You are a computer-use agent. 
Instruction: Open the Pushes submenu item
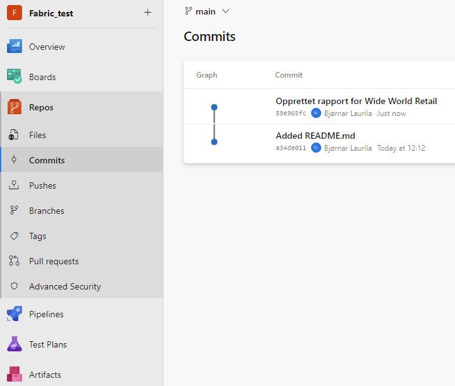click(42, 185)
